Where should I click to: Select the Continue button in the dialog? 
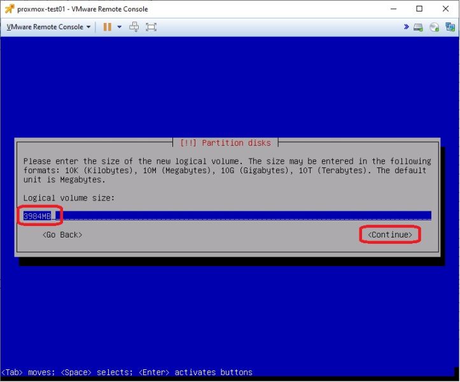[x=390, y=234]
